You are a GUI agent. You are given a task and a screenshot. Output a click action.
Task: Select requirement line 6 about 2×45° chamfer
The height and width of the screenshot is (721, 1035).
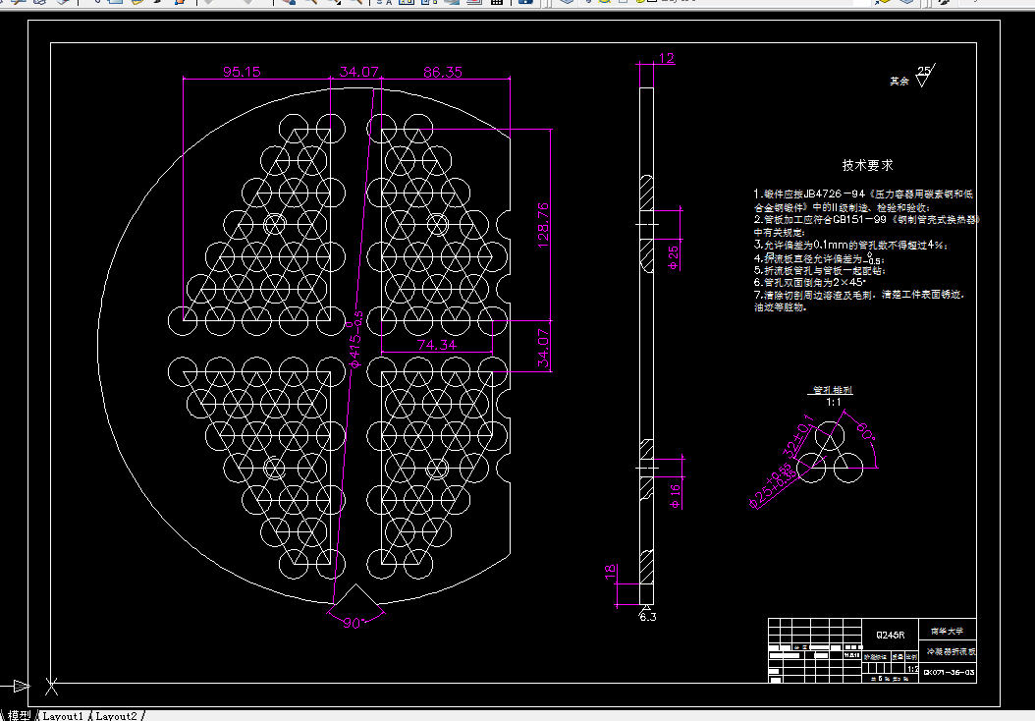810,283
